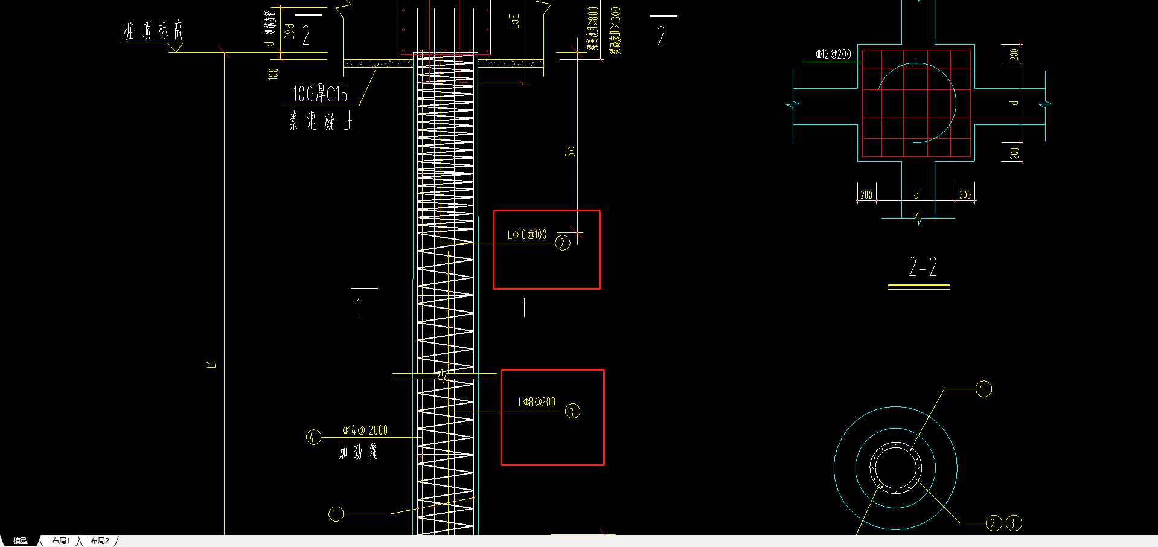
Task: Click circled number 3 beside LΦ8@200
Action: (x=572, y=412)
